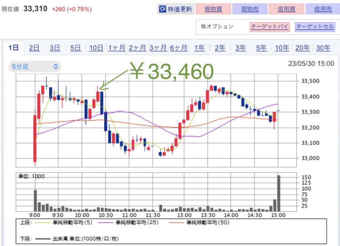Viewport: 340px width, 246px height.
Task: Click the refresh icon in 株価更新 button
Action: coord(162,9)
